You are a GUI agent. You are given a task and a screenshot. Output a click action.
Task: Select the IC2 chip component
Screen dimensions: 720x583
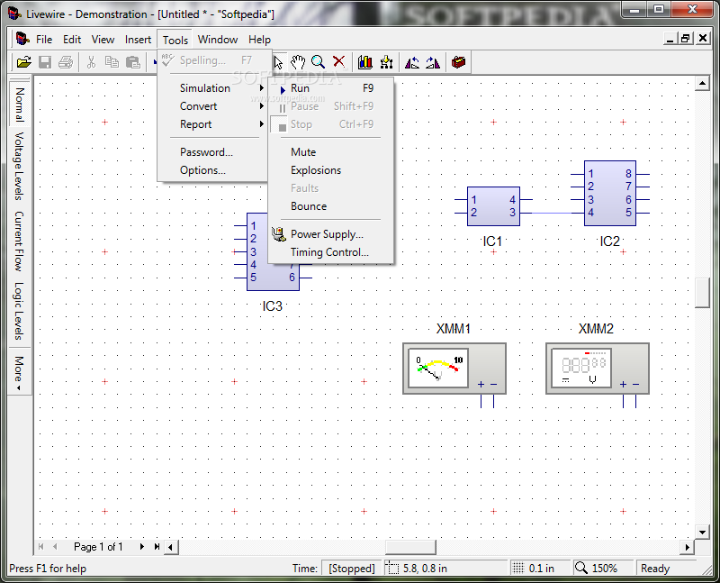coord(610,193)
